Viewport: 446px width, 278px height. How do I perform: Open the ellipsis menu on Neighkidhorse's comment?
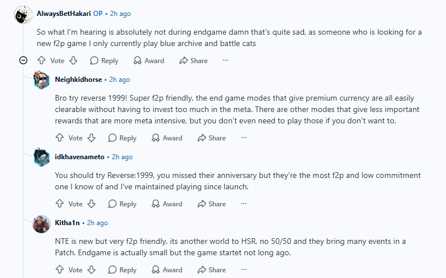[x=244, y=138]
